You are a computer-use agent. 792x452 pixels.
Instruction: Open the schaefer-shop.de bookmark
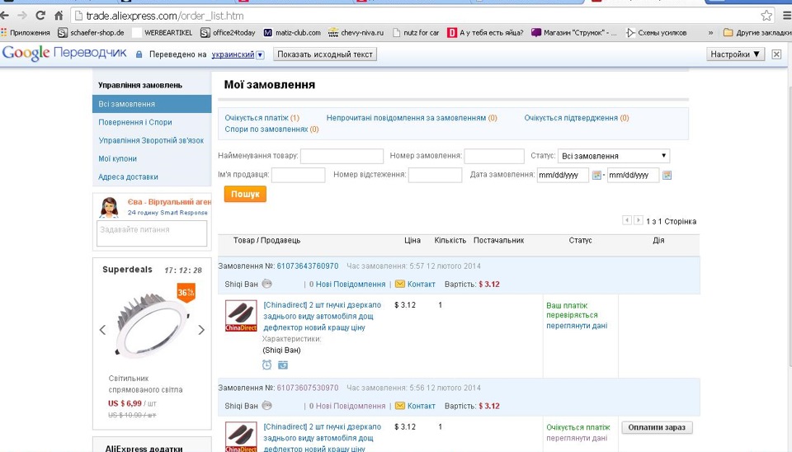tap(91, 32)
